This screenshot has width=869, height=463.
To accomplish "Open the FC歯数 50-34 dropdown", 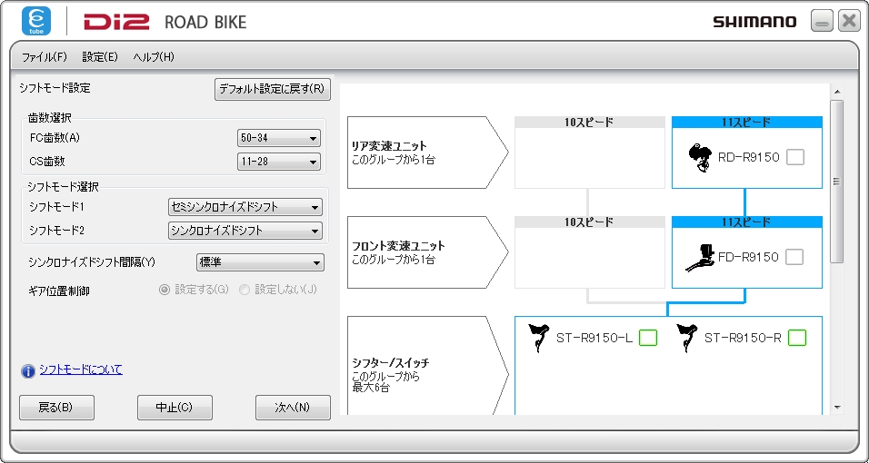I will pos(279,138).
